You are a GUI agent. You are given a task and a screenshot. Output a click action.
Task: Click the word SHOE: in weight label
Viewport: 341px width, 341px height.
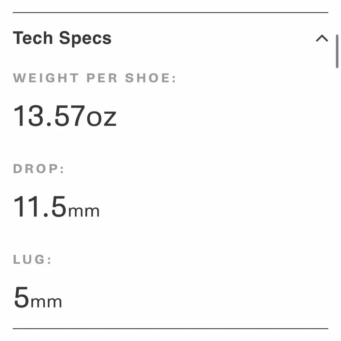151,78
